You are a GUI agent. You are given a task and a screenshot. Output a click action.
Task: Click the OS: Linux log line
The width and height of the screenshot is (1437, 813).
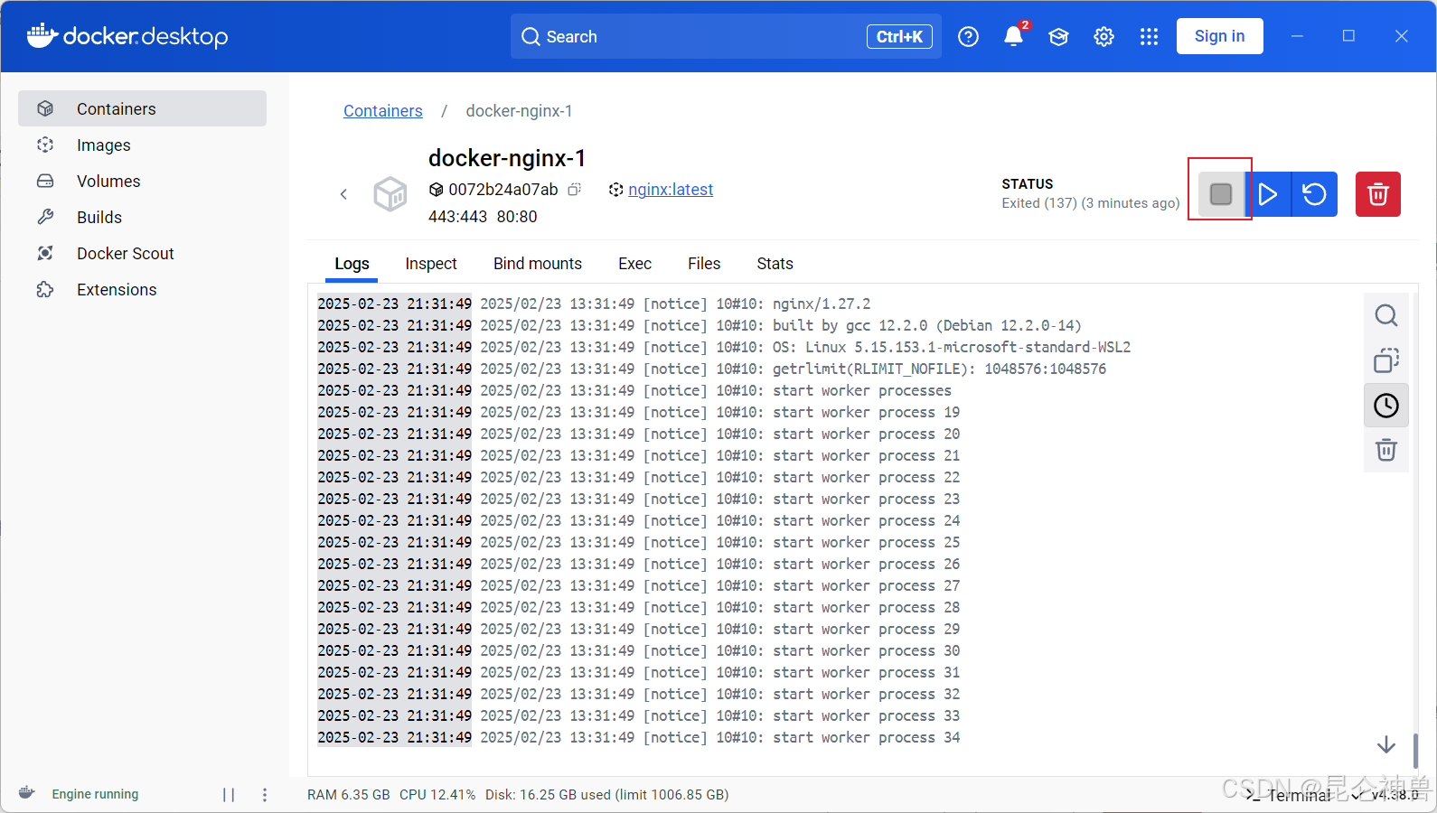[x=724, y=347]
